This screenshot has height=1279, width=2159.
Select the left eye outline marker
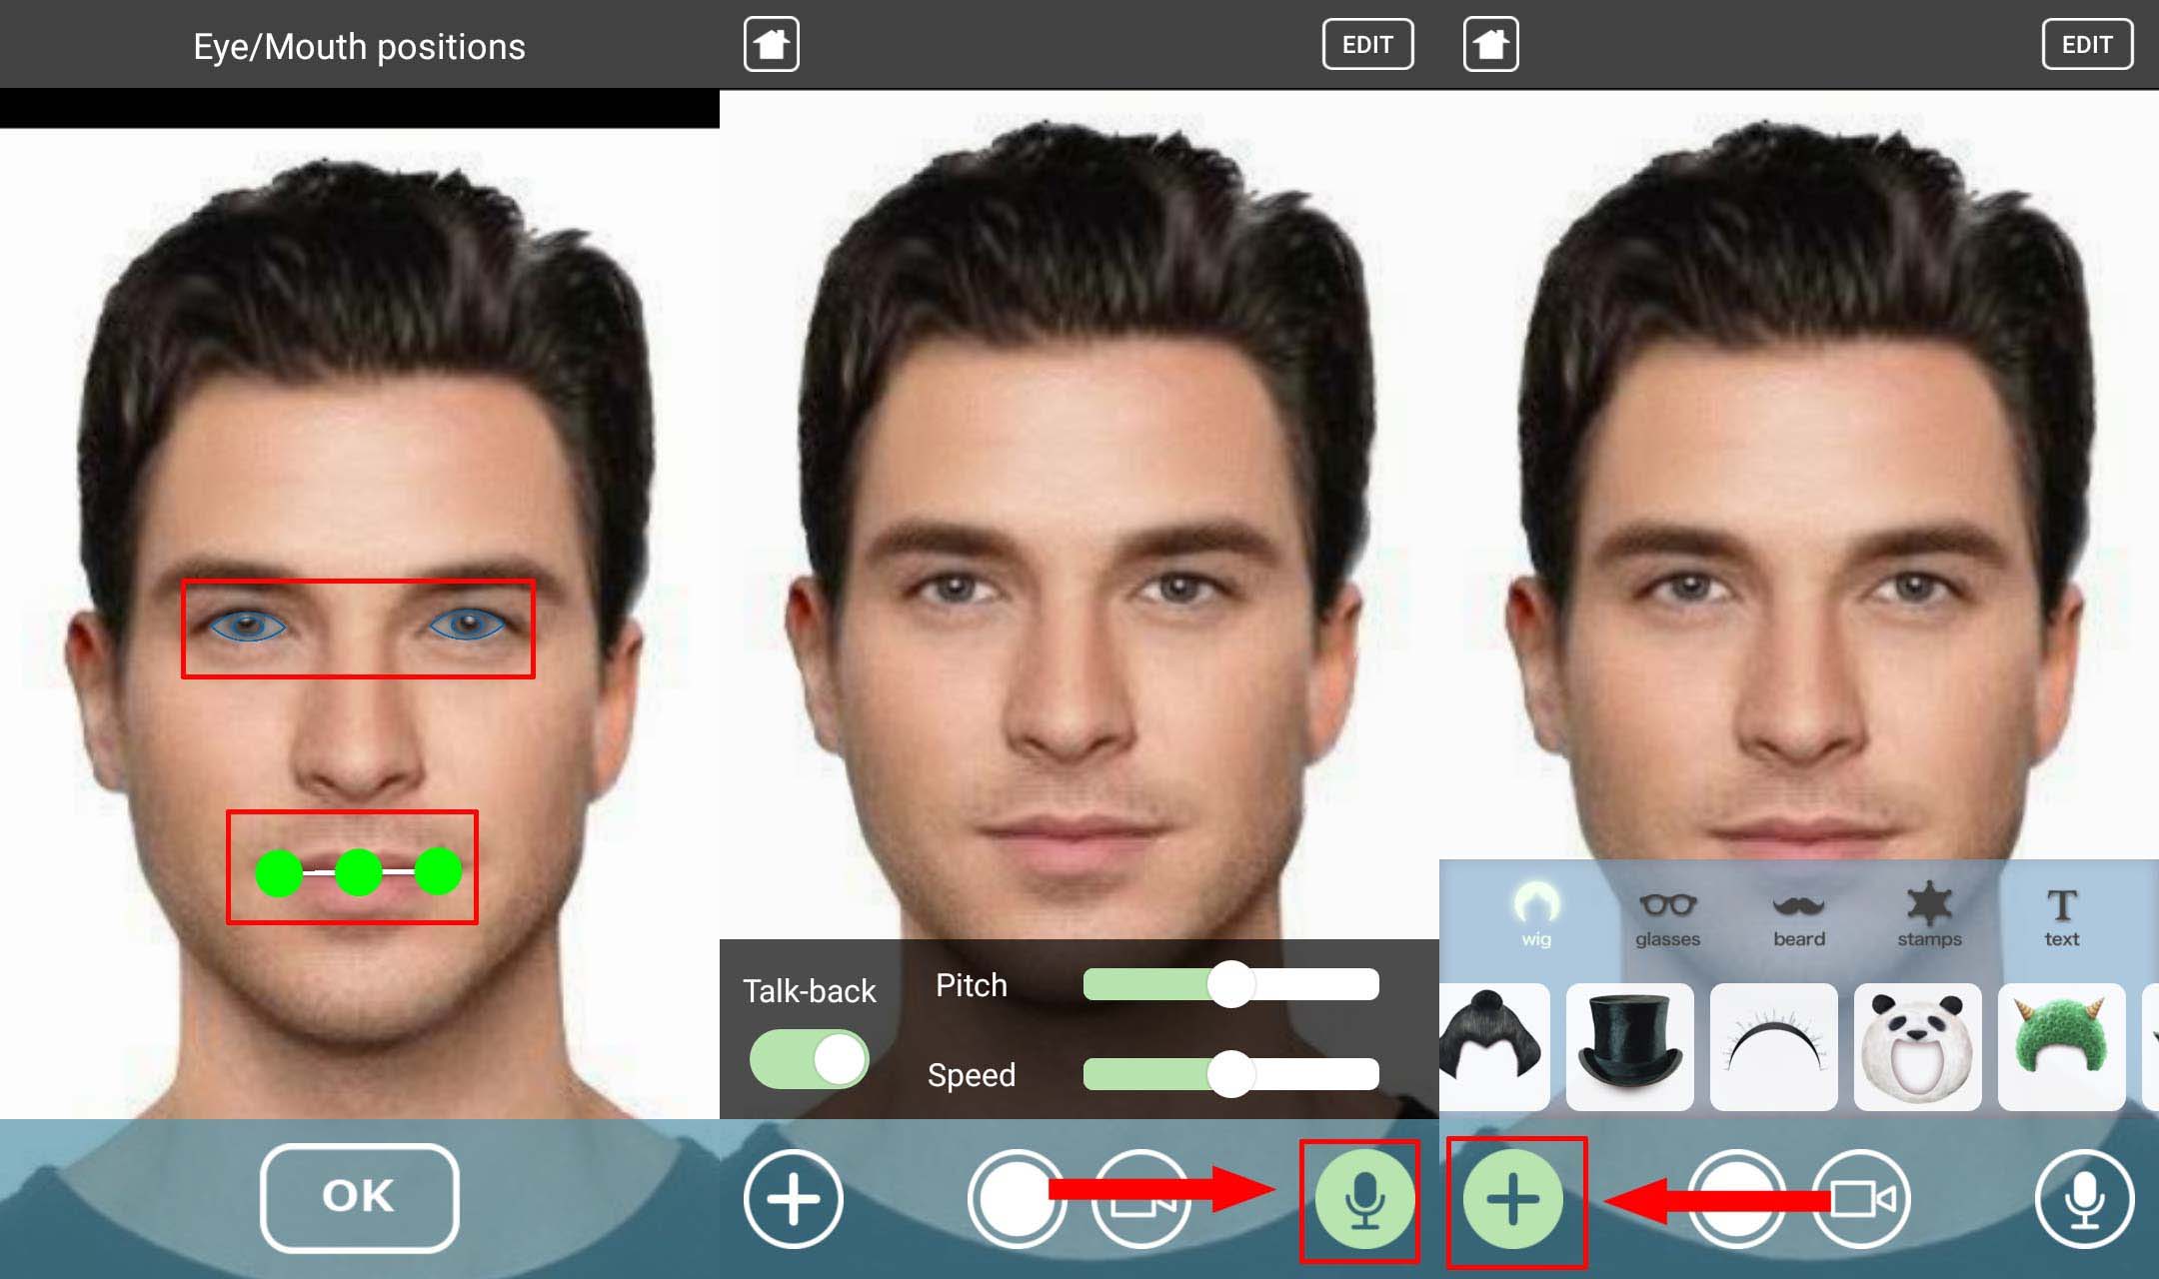coord(247,627)
